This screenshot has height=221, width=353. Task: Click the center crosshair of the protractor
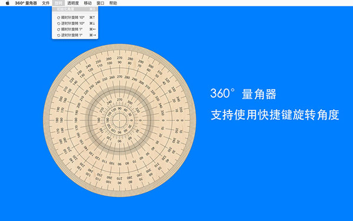(x=119, y=120)
